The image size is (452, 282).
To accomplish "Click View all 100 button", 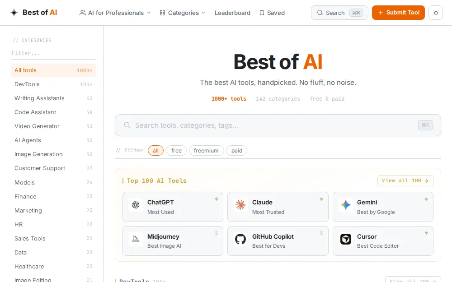I will coord(405,181).
